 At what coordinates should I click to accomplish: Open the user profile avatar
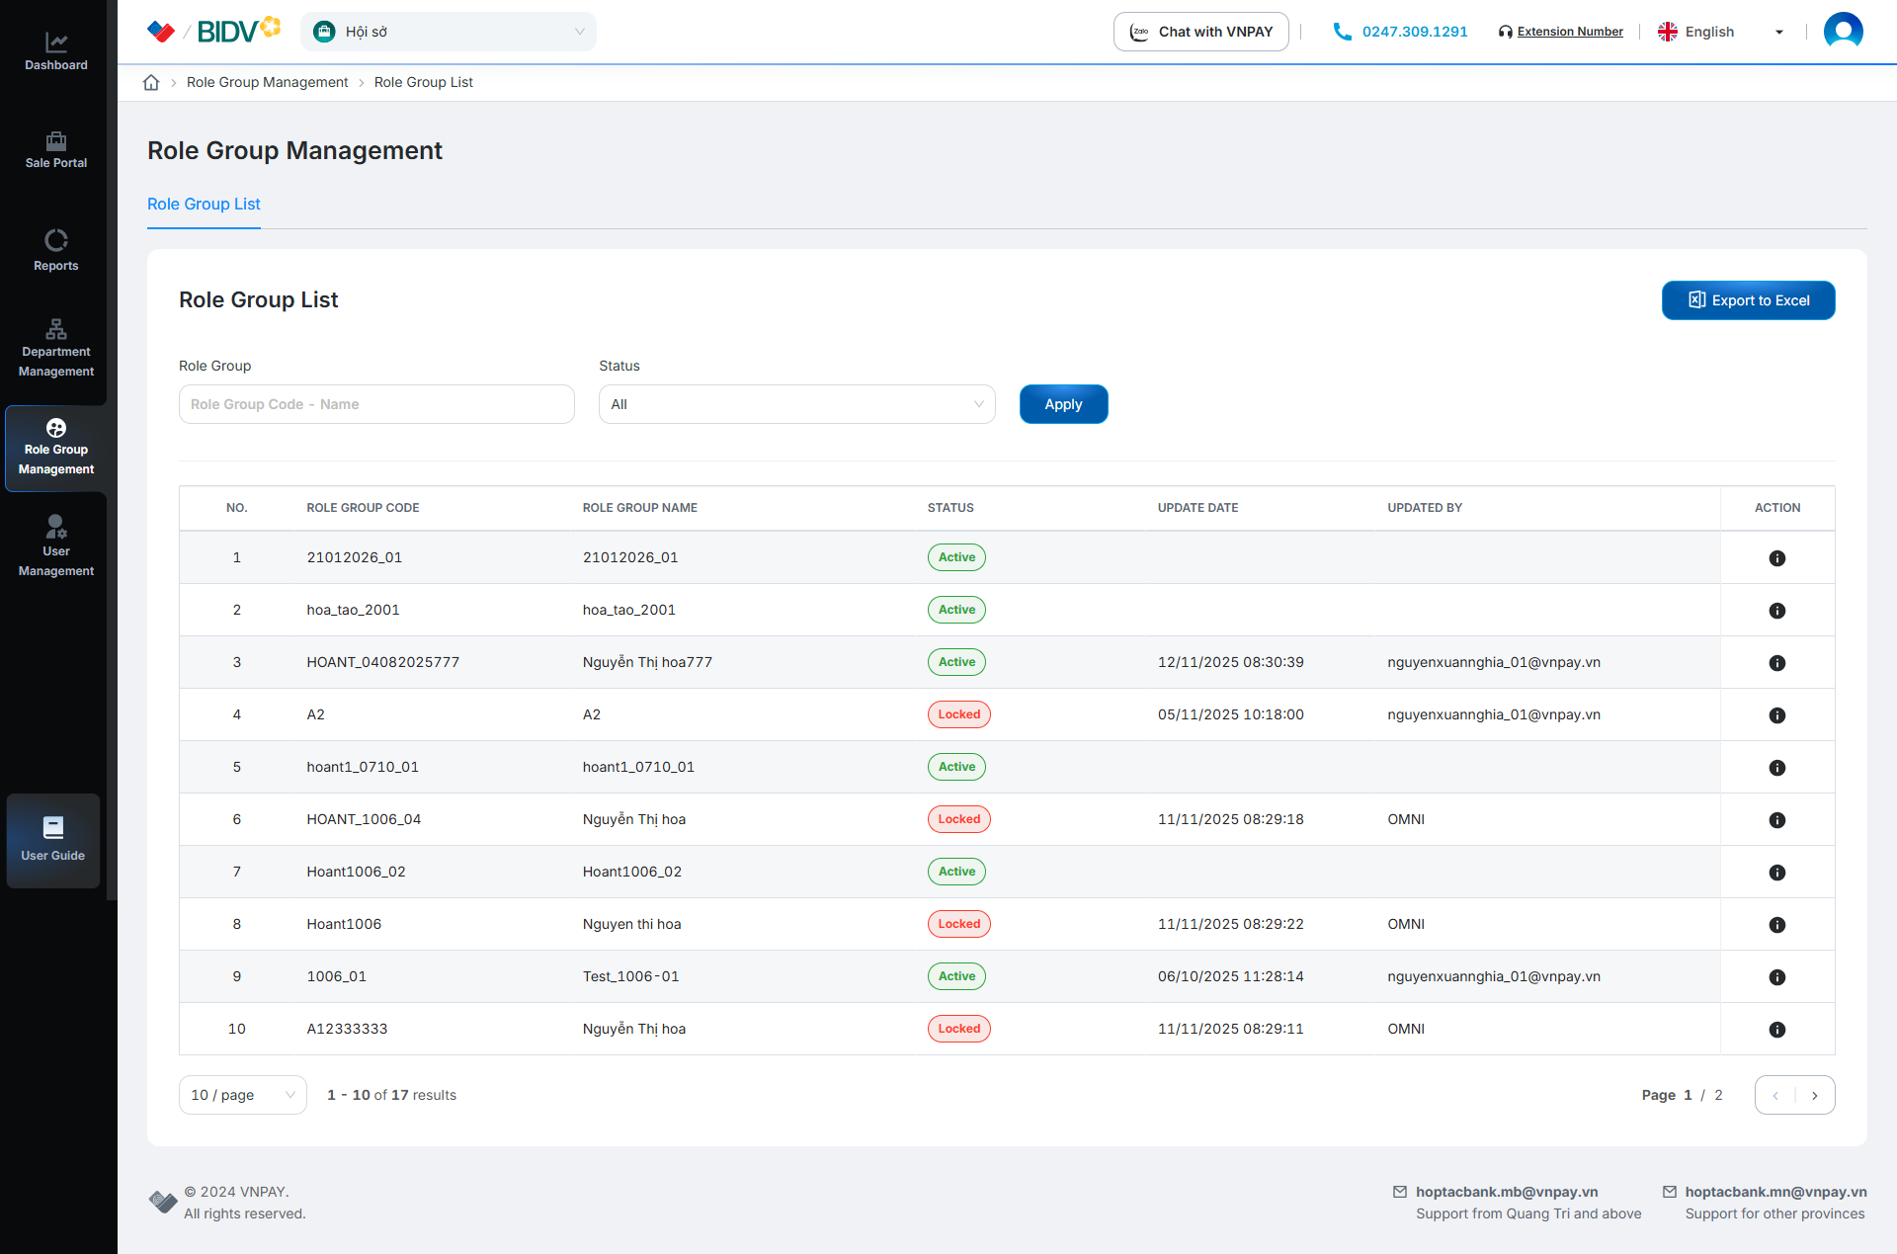click(x=1843, y=32)
